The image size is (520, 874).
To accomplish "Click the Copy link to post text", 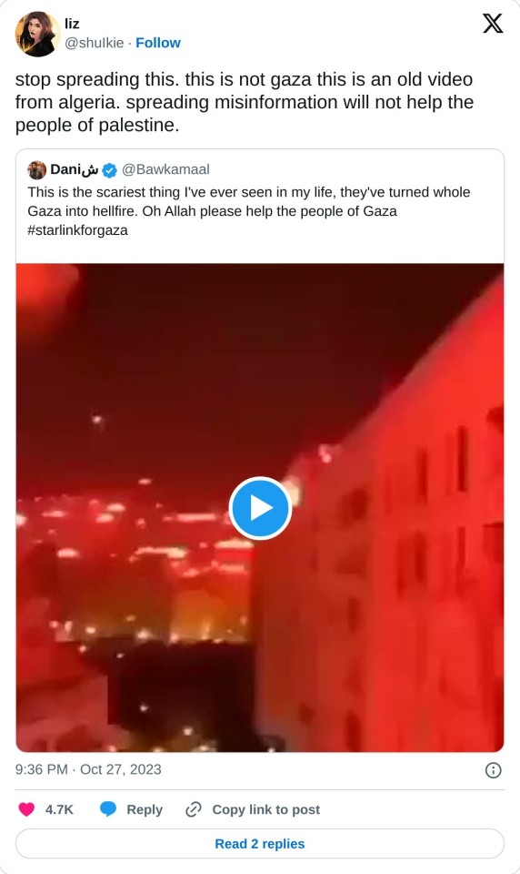I will (266, 809).
